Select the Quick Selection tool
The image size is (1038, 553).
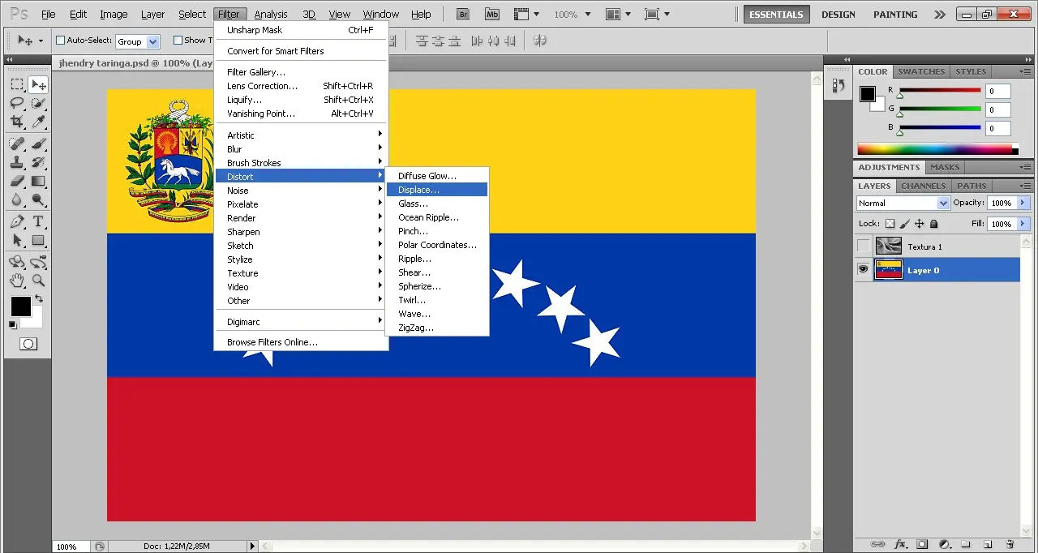coord(38,103)
